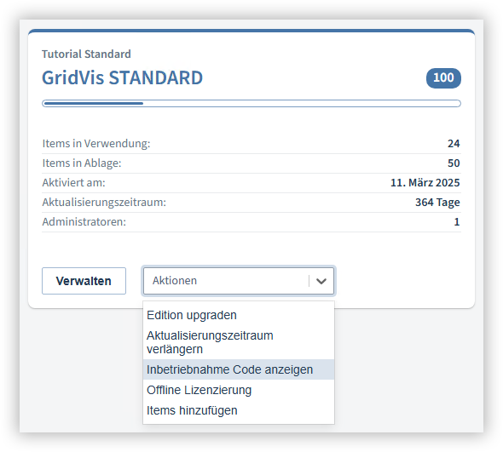Viewport: 503px width, 452px height.
Task: Choose Offline Lizenzierung entry
Action: coord(239,390)
